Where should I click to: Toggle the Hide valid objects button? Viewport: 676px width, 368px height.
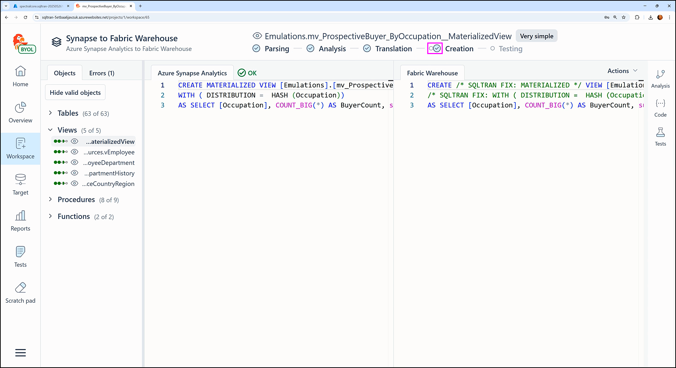75,92
